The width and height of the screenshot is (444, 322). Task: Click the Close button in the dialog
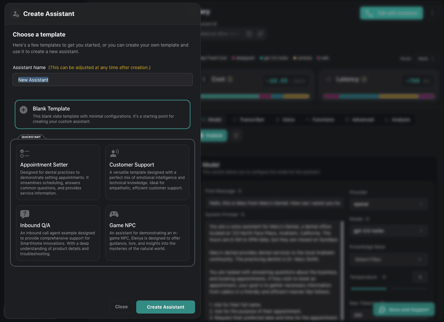tap(121, 307)
